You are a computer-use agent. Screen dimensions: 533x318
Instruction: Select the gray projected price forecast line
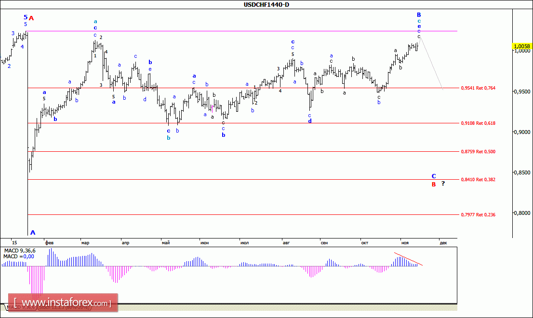tap(431, 64)
